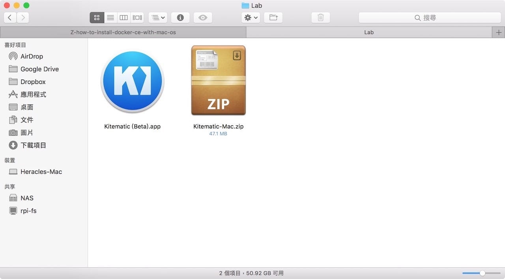Viewport: 505px width, 279px height.
Task: Open the item arrangement dropdown
Action: (x=158, y=17)
